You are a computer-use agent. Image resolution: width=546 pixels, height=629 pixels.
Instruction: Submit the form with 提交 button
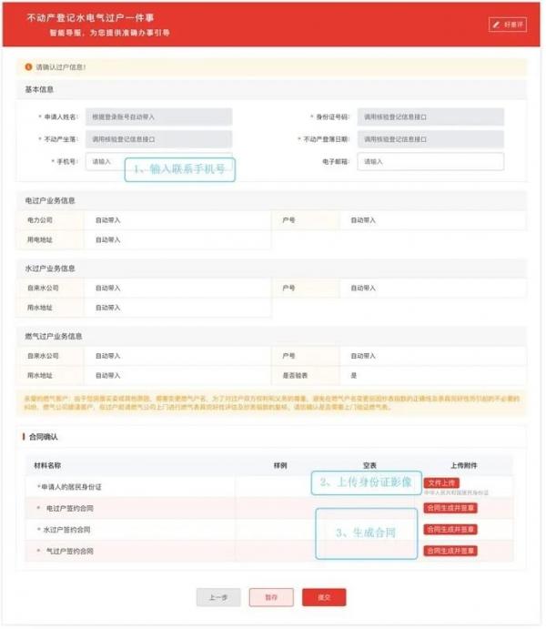(x=324, y=598)
